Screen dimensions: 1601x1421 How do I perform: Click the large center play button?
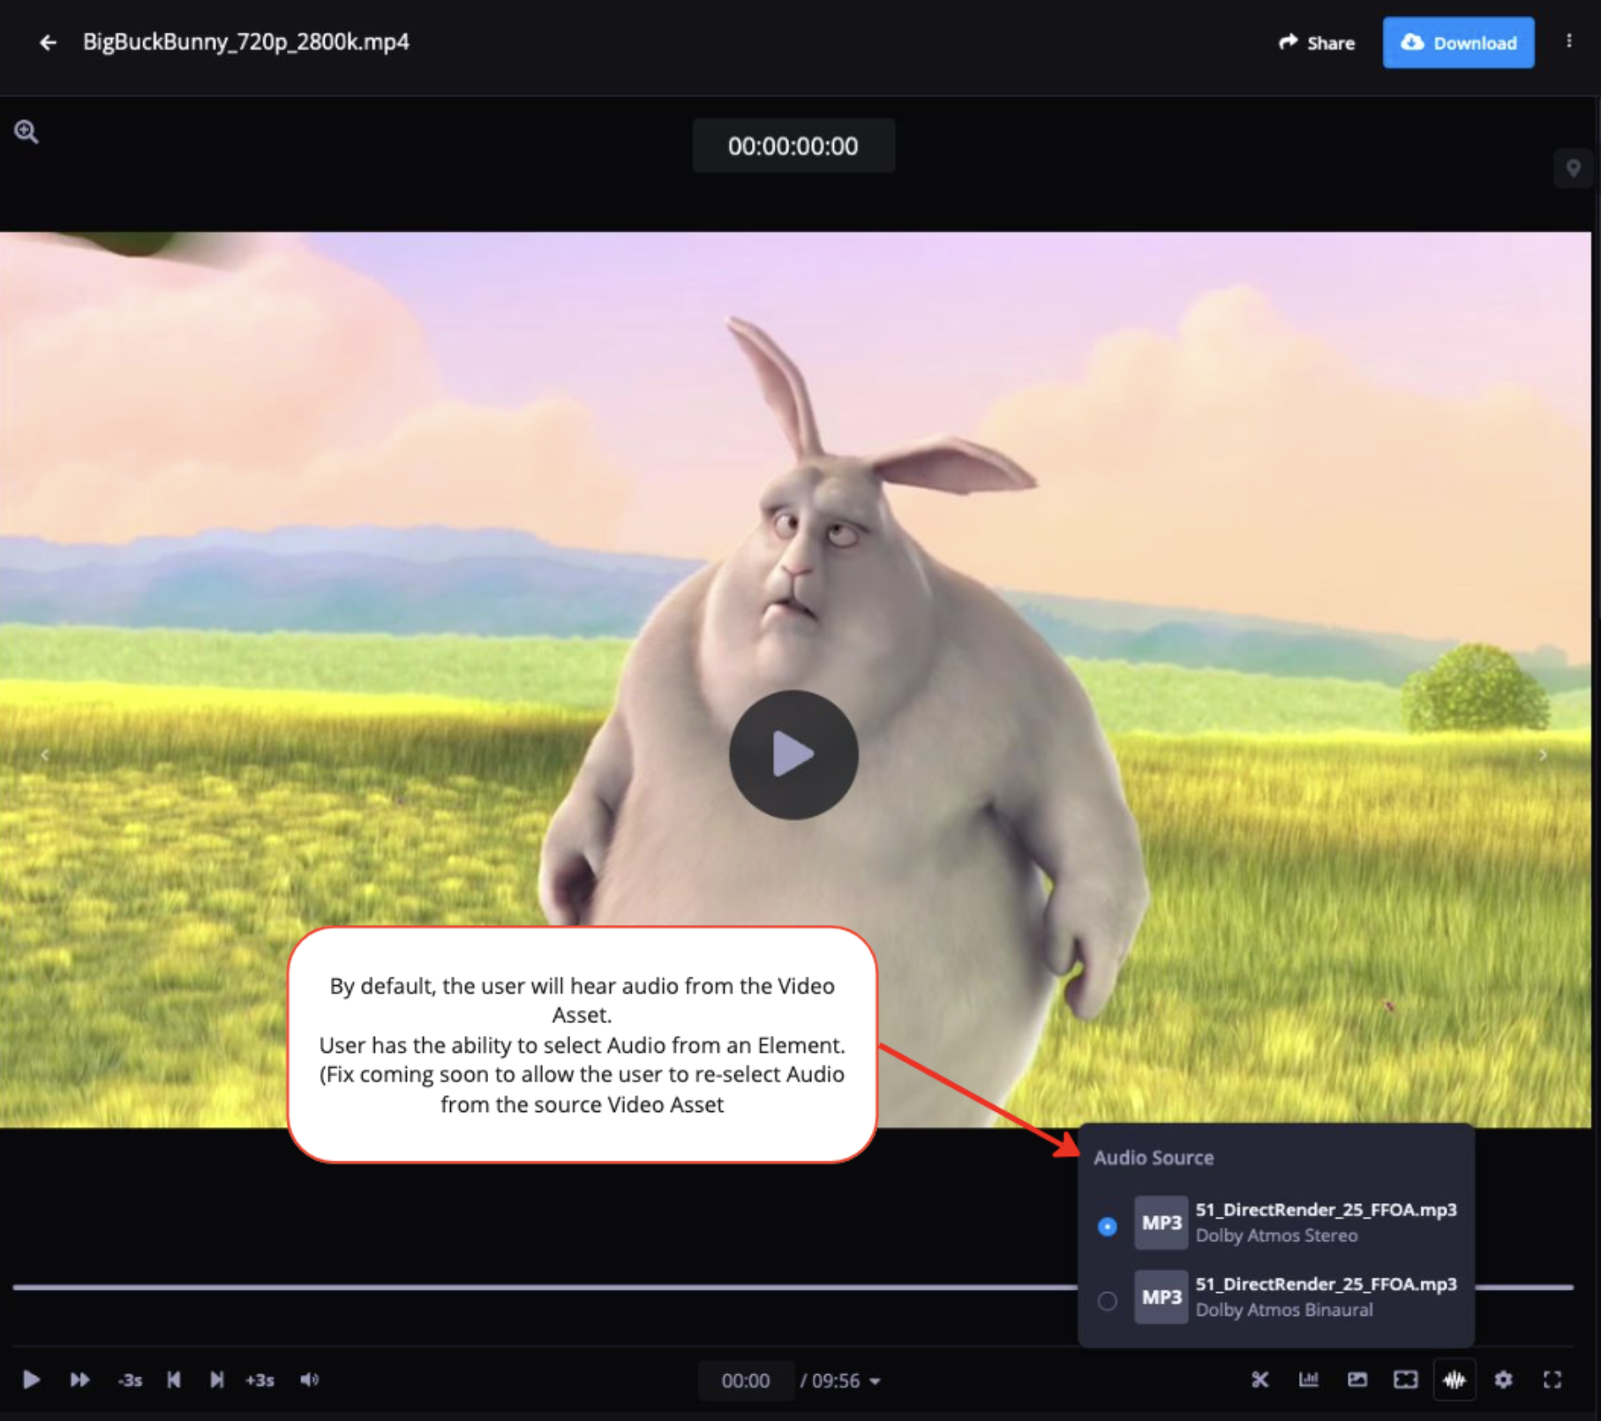(793, 755)
